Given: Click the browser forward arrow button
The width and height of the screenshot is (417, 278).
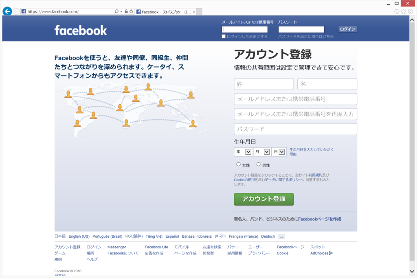Looking at the screenshot, I should tap(16, 11).
